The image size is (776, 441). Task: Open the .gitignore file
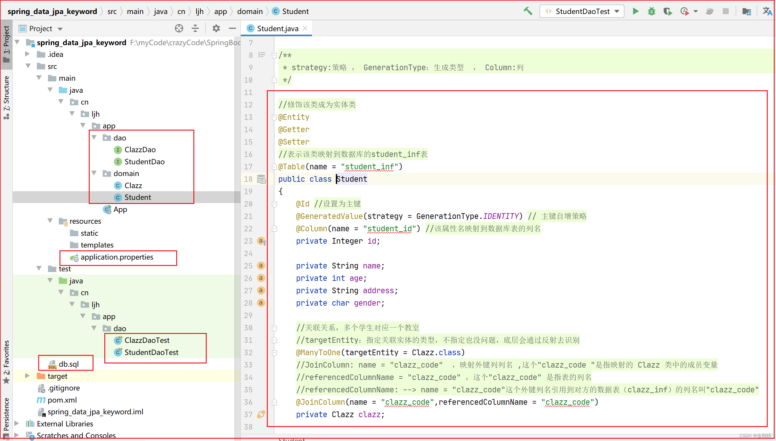coord(64,388)
